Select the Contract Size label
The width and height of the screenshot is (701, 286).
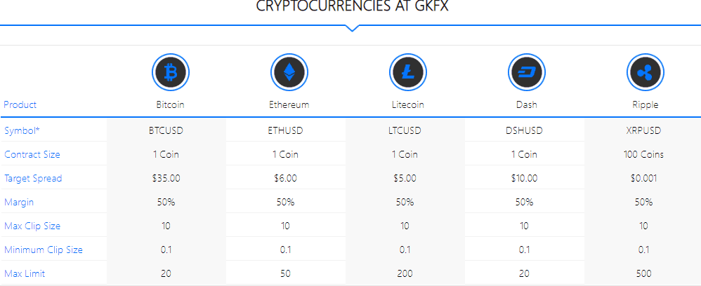click(x=32, y=154)
